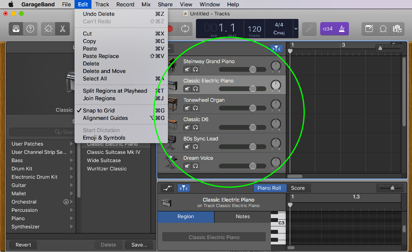Viewport: 412px width, 252px height.
Task: Choose Undo Delete from Edit menu
Action: [x=121, y=14]
